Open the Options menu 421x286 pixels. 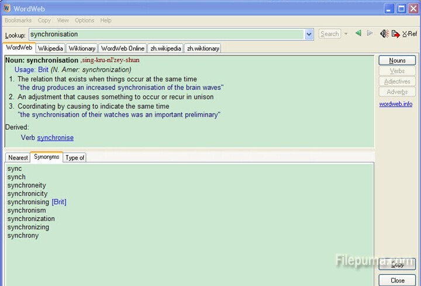pyautogui.click(x=84, y=20)
